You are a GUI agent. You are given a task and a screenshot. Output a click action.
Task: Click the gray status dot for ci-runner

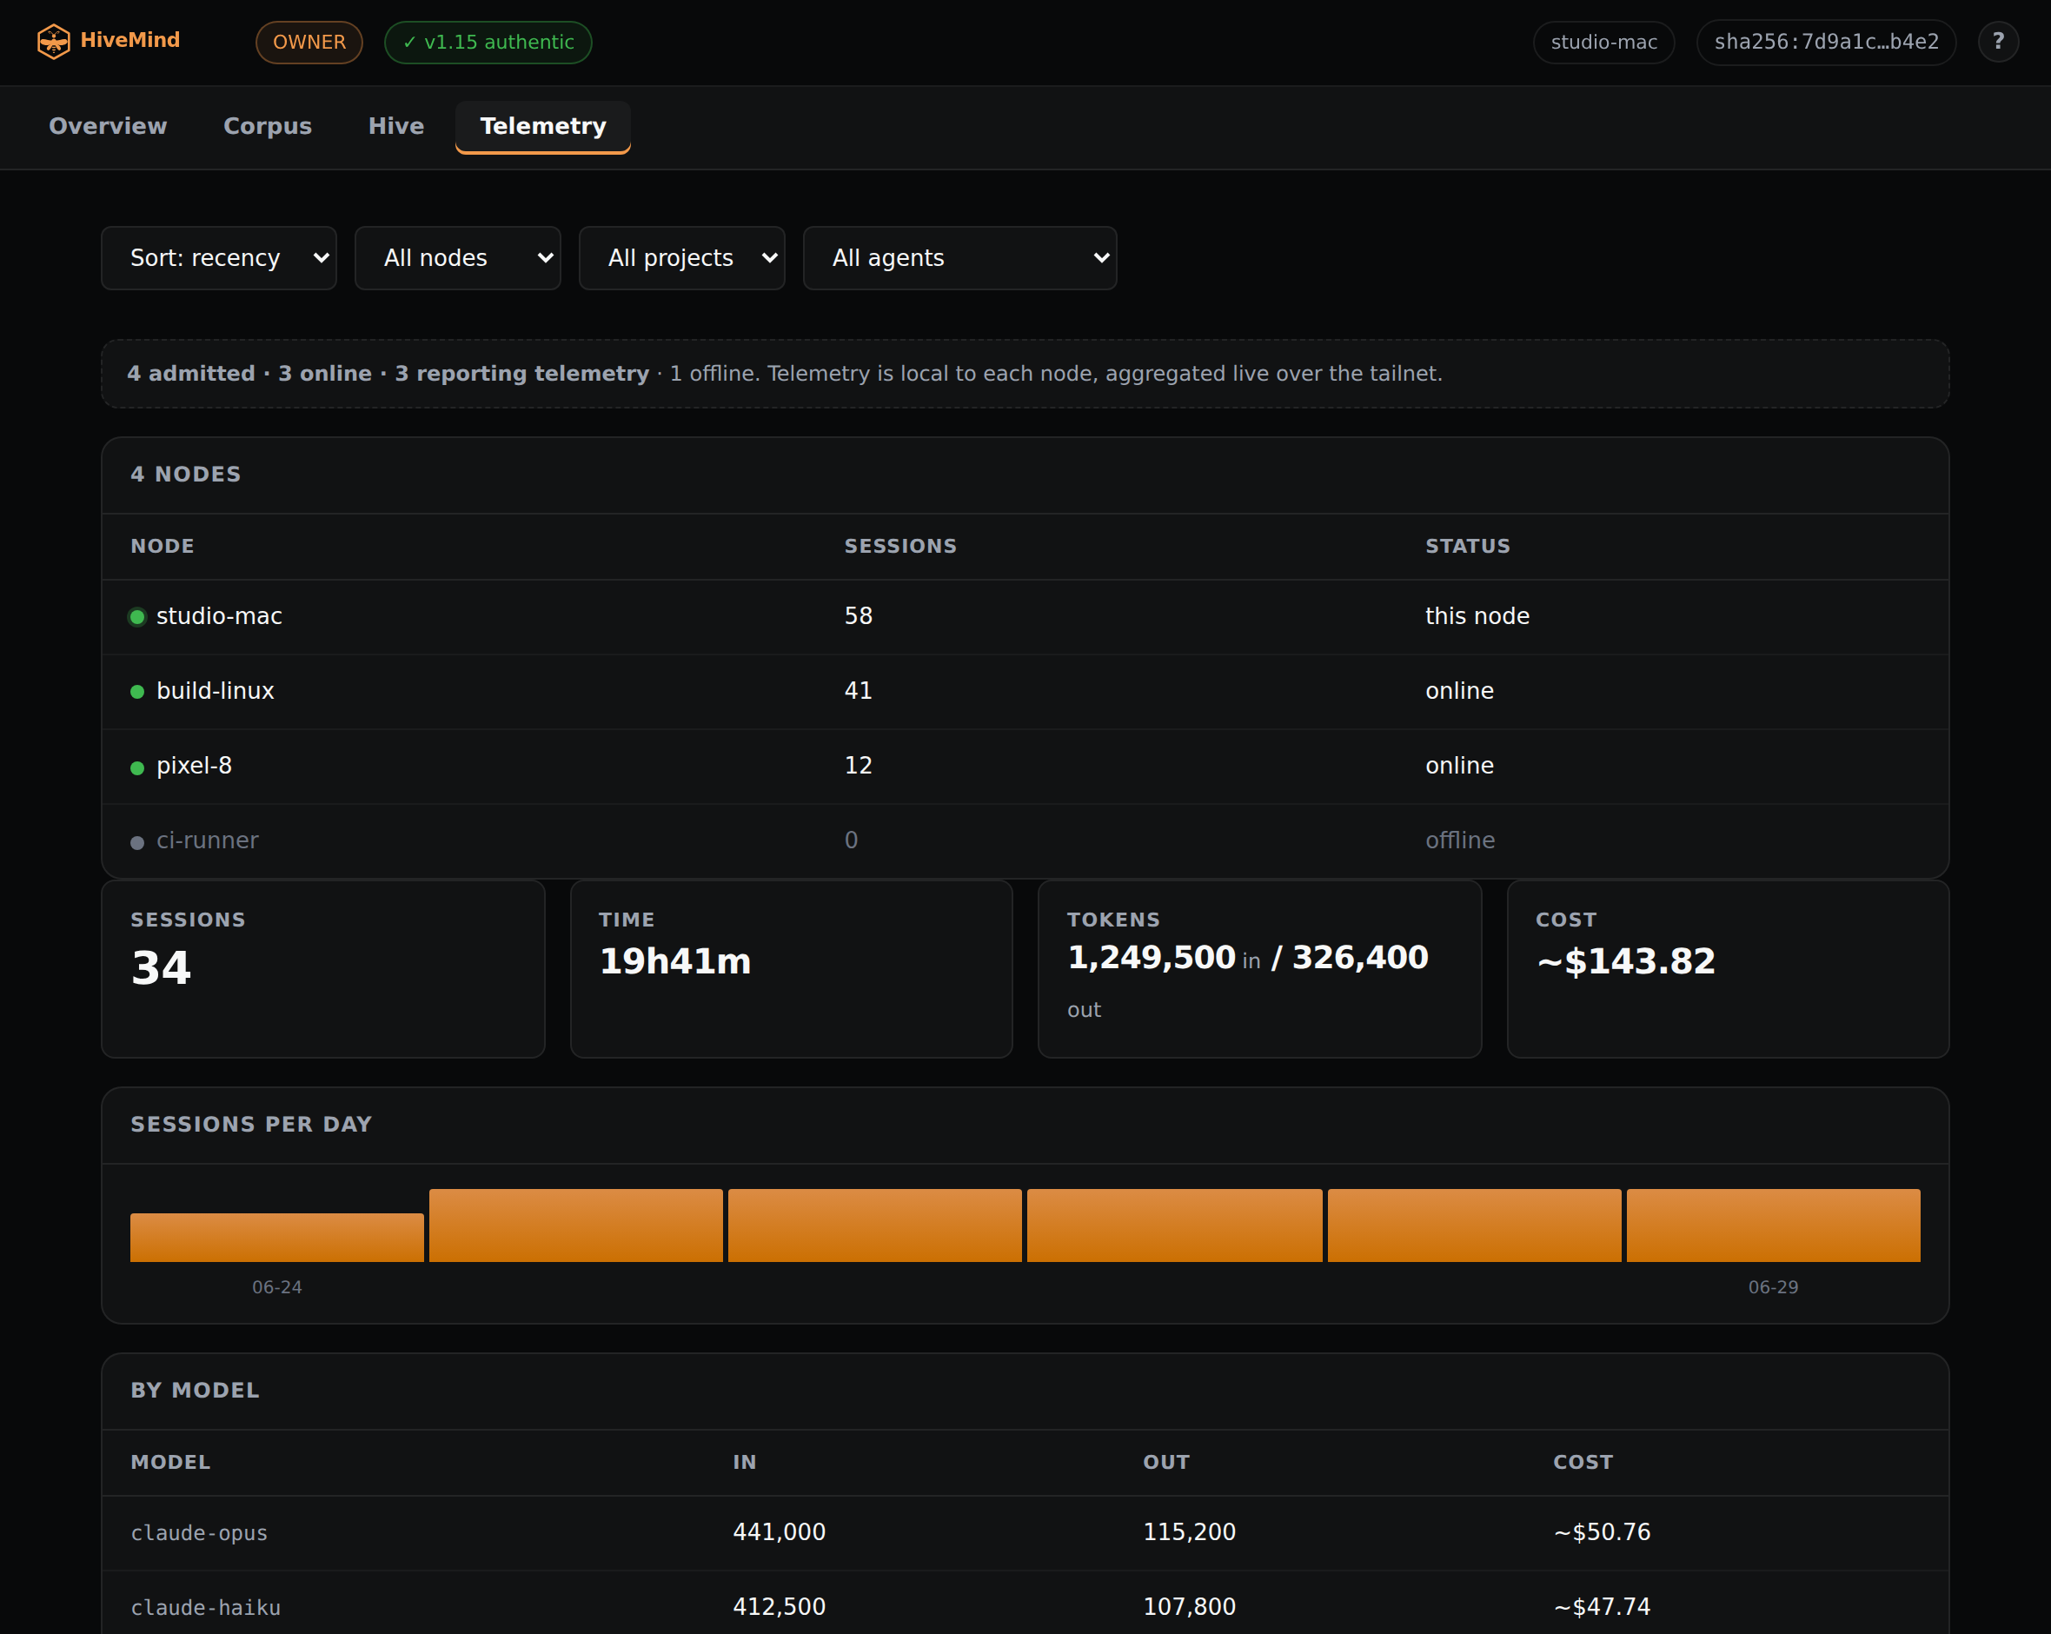pos(137,842)
